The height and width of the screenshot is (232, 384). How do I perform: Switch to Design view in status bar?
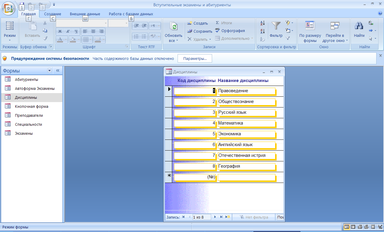(379, 227)
